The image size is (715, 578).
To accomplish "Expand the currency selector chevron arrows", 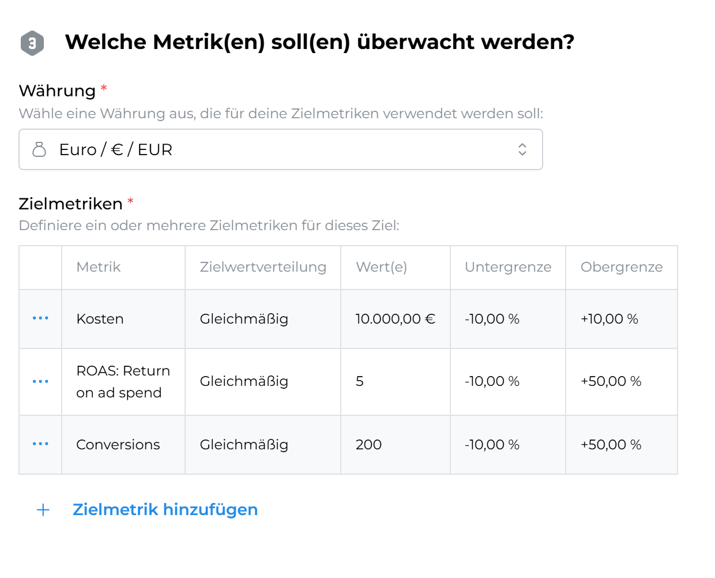I will 522,149.
